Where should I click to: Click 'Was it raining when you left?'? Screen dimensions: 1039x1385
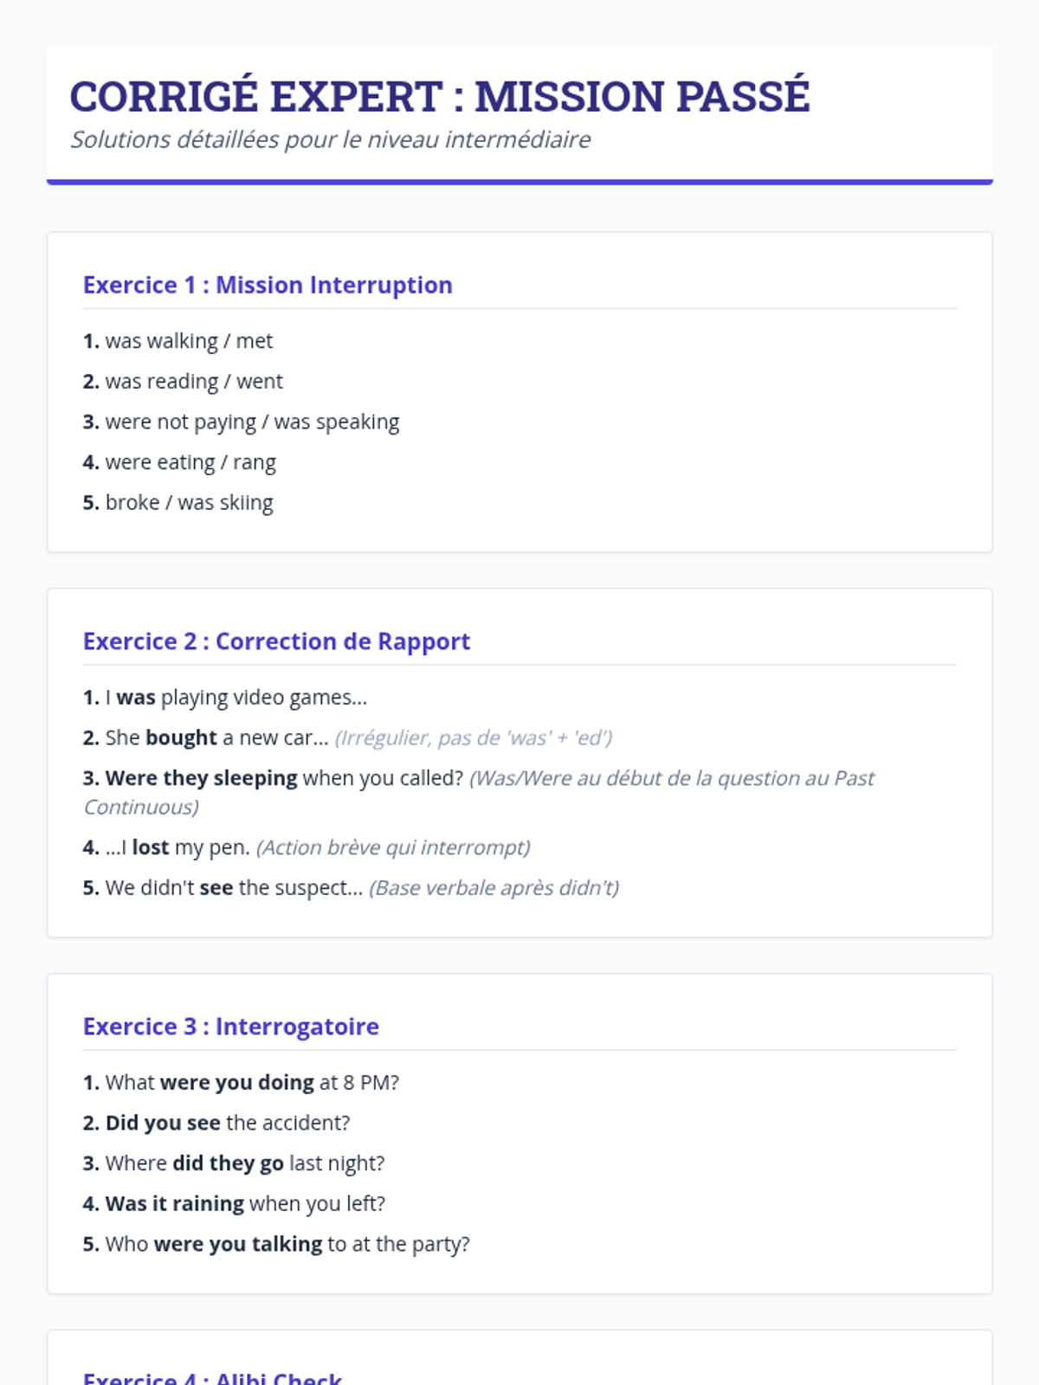click(244, 1204)
